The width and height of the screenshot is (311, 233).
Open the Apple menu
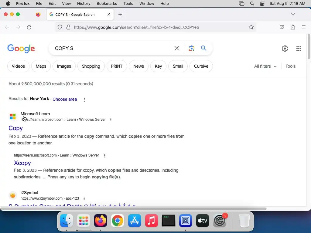click(x=8, y=3)
